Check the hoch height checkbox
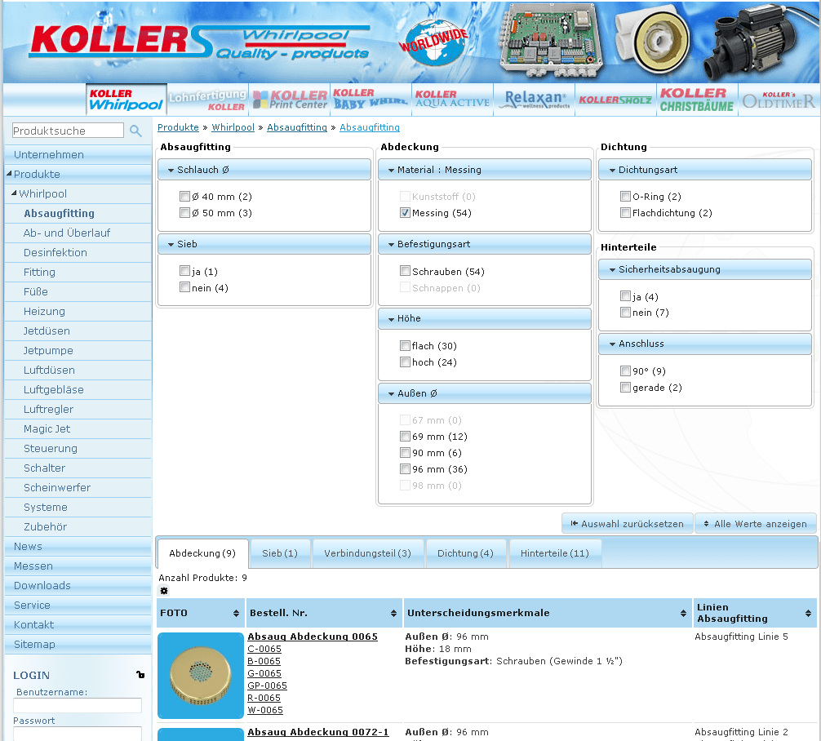 click(x=405, y=362)
